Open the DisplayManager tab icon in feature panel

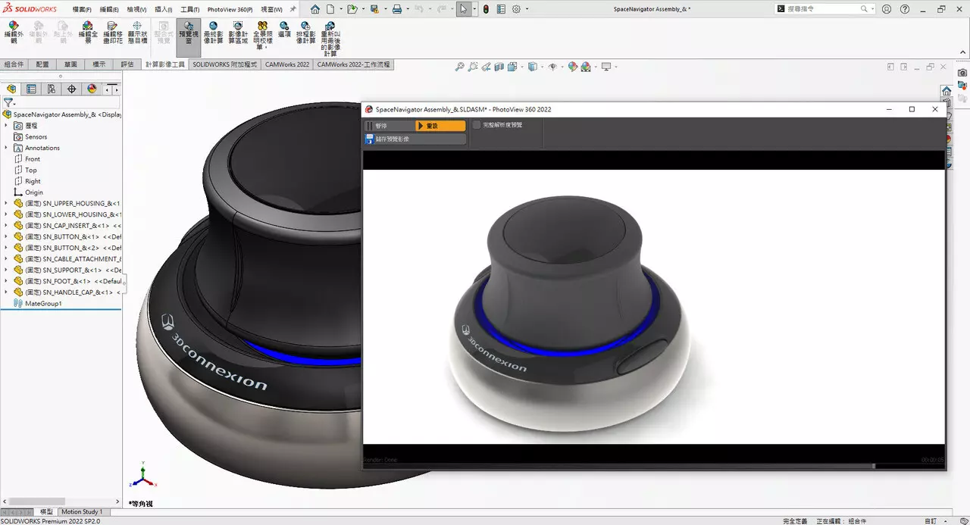[x=92, y=89]
